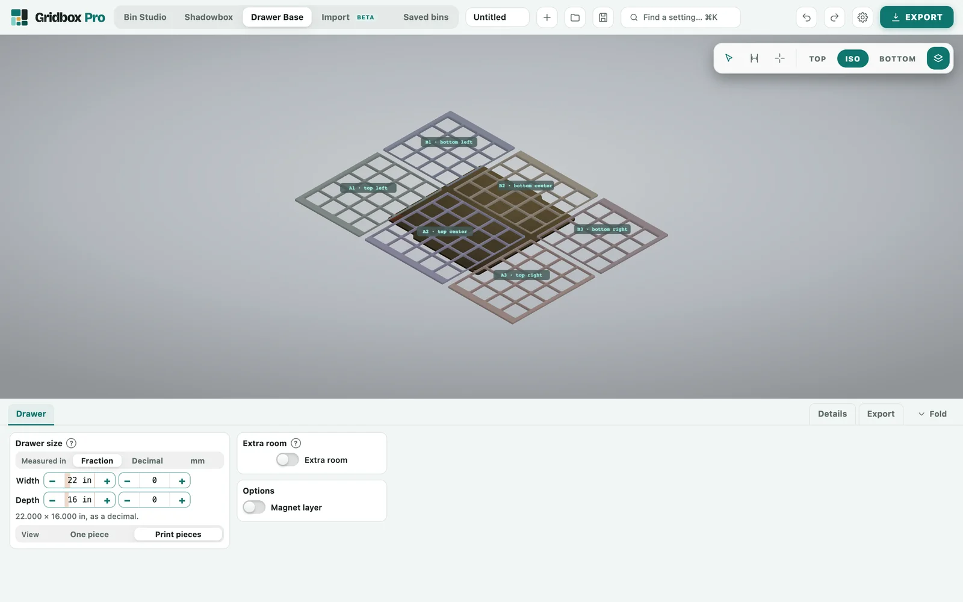Screen dimensions: 963x602
Task: Increase Depth fraction value
Action: click(x=181, y=500)
